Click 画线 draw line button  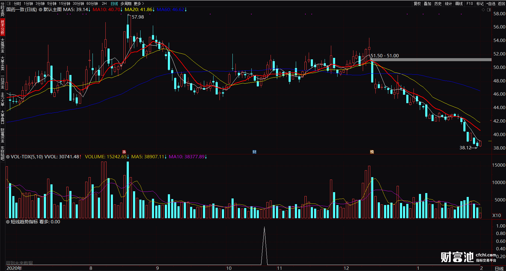pos(459,4)
